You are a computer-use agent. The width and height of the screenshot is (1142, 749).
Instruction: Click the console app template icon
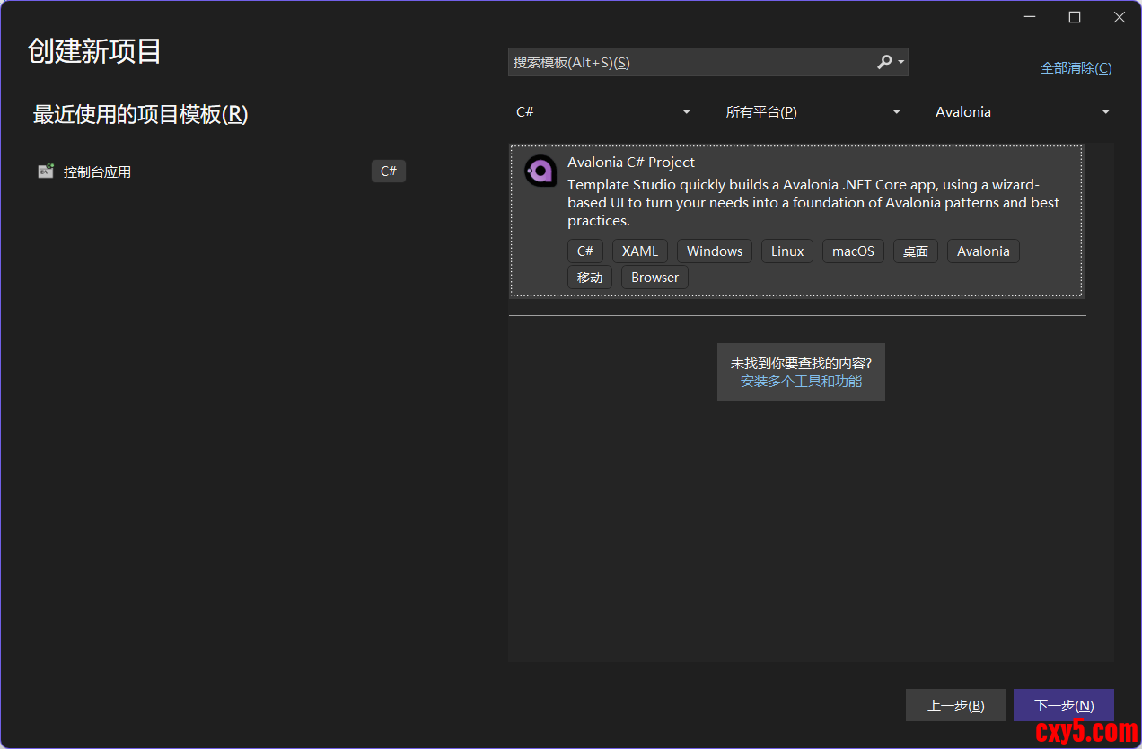[x=46, y=172]
